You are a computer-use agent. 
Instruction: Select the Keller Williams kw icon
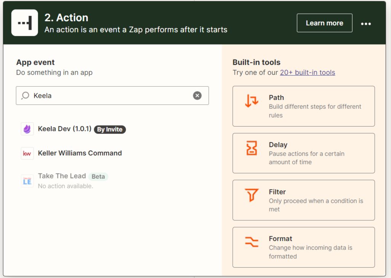point(27,153)
